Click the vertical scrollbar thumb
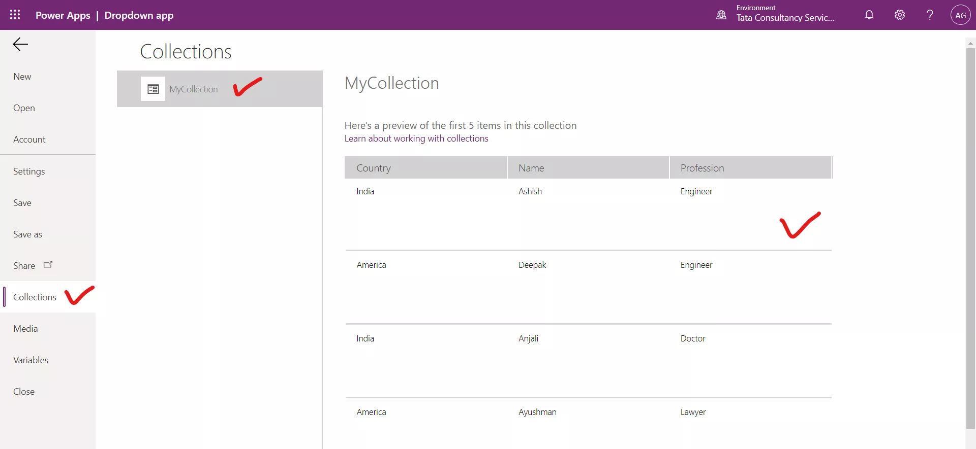The image size is (976, 449). (970, 238)
